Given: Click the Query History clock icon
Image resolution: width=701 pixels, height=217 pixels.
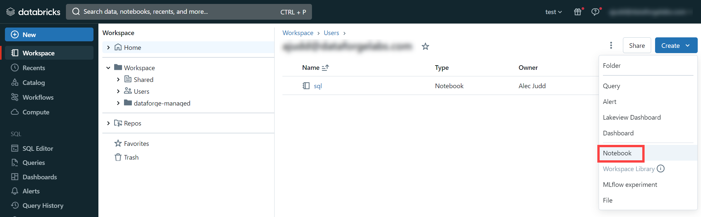Looking at the screenshot, I should pos(15,205).
